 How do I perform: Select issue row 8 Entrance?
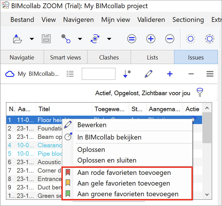click(34, 179)
